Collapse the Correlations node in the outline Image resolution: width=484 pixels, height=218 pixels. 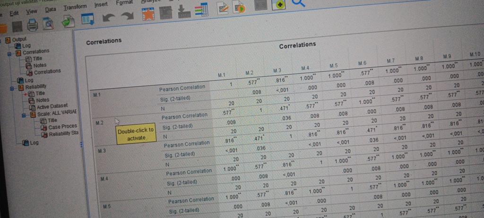[x=9, y=54]
